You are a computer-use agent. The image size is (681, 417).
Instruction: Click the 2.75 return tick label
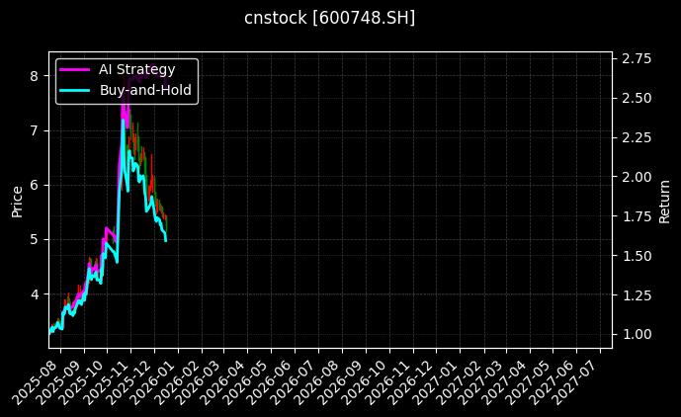pyautogui.click(x=636, y=58)
